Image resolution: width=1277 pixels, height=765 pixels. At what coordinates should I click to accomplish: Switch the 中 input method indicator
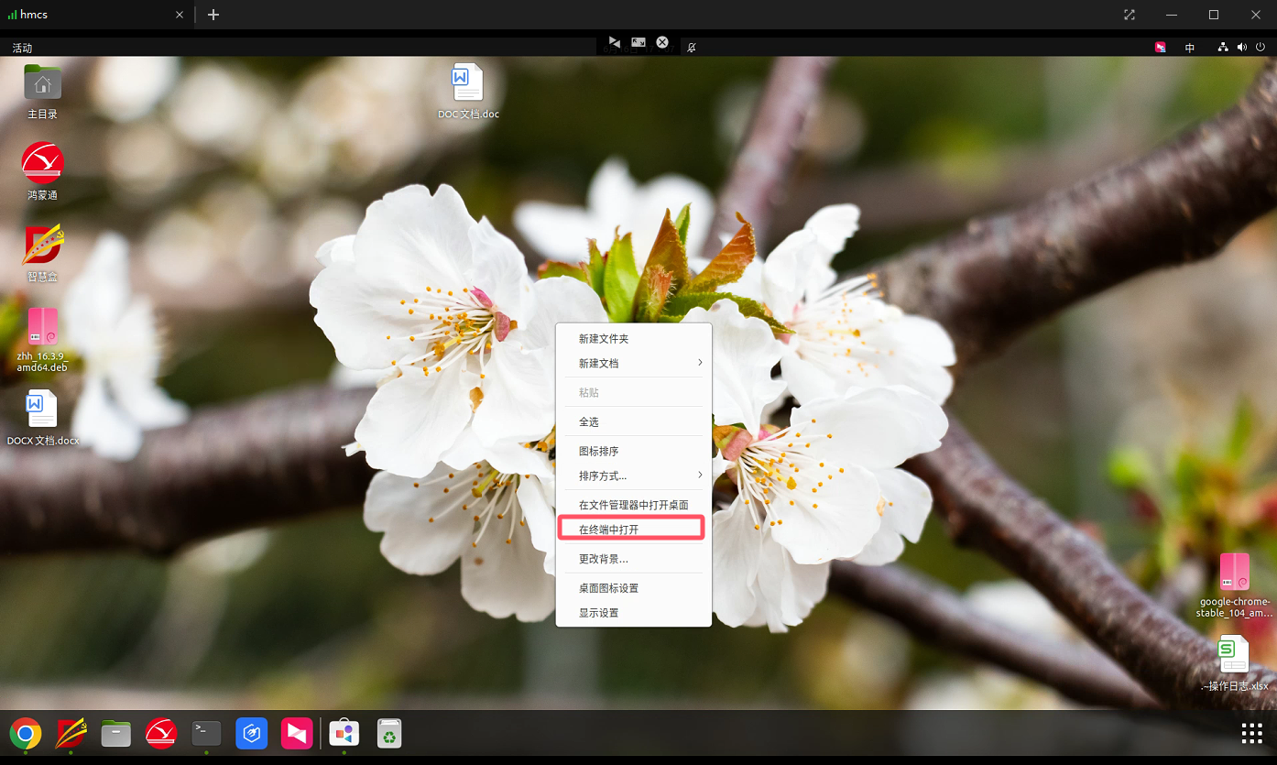tap(1189, 48)
